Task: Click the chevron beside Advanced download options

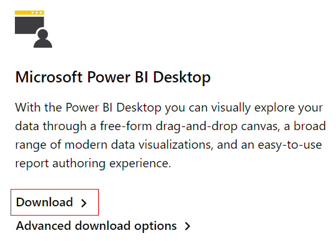Action: click(x=188, y=226)
